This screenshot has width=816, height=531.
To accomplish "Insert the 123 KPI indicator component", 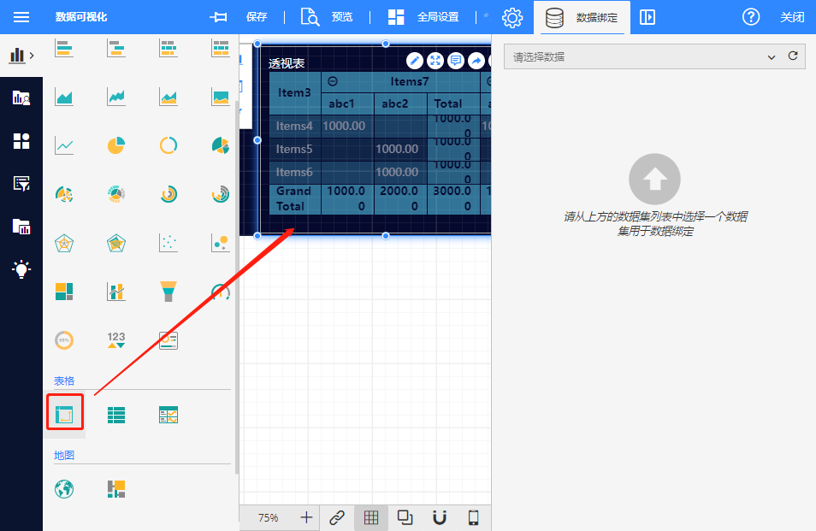I will click(x=116, y=340).
